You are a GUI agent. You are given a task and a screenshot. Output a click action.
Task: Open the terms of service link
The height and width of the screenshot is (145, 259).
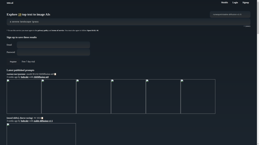pyautogui.click(x=58, y=31)
